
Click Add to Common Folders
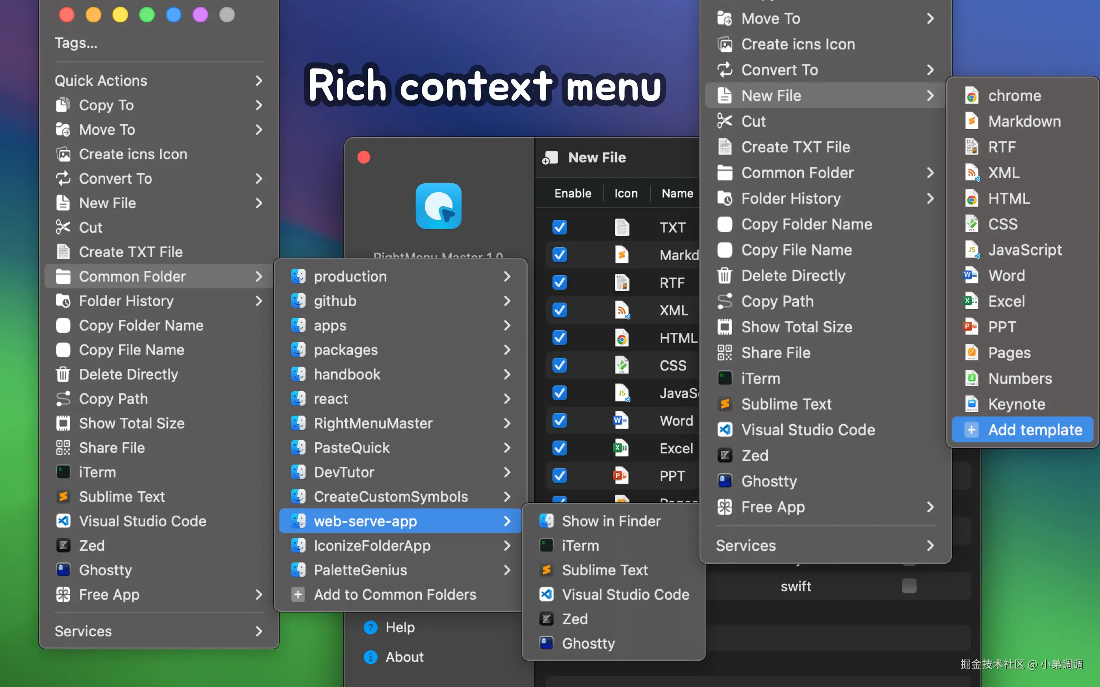(x=394, y=594)
